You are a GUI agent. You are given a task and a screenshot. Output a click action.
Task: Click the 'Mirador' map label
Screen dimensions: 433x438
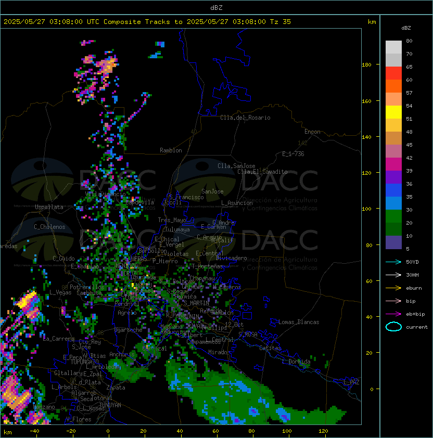[219, 352]
